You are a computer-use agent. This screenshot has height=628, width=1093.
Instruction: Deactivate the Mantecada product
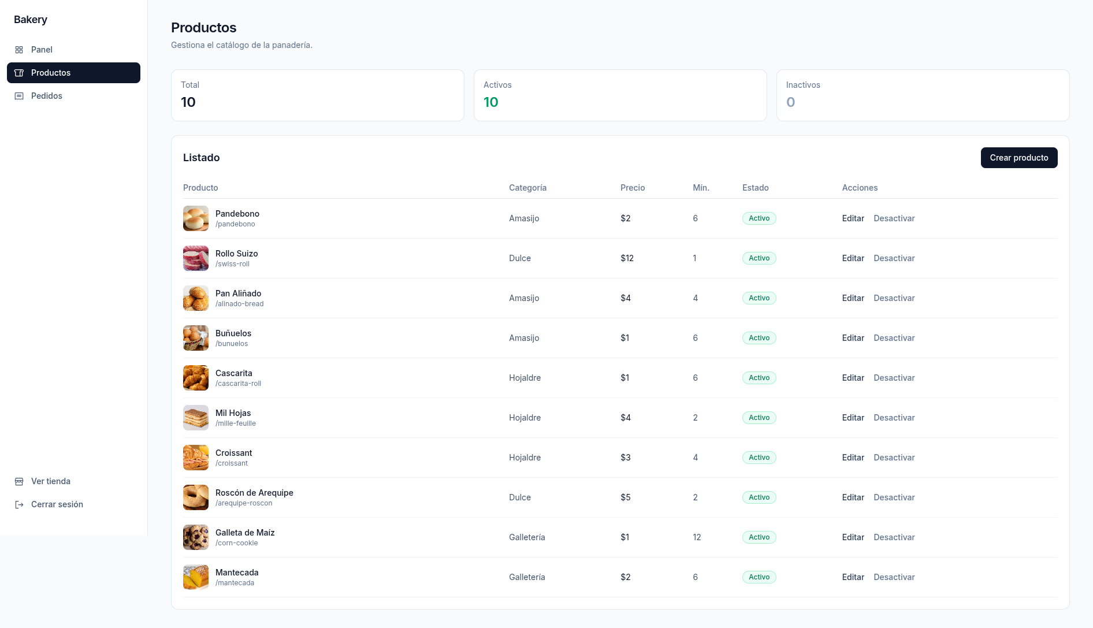click(894, 577)
